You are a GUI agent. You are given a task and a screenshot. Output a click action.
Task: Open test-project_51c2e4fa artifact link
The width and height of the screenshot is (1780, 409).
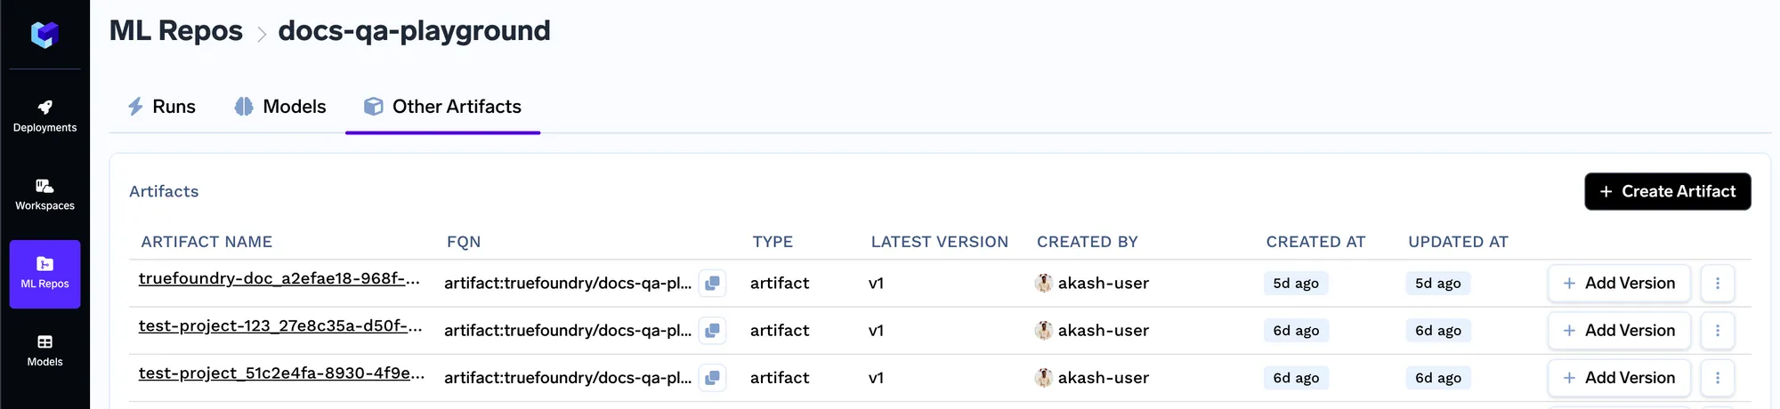(x=281, y=373)
